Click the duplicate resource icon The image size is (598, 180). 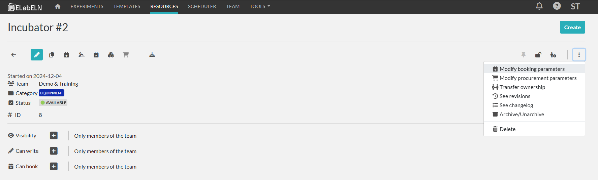click(52, 55)
